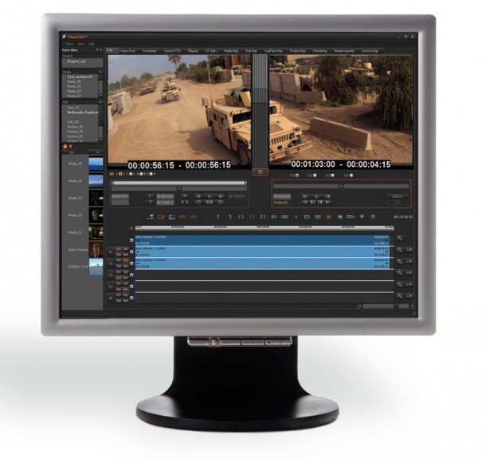The width and height of the screenshot is (482, 459).
Task: Click the small icon button below the audio meter
Action: pyautogui.click(x=261, y=172)
